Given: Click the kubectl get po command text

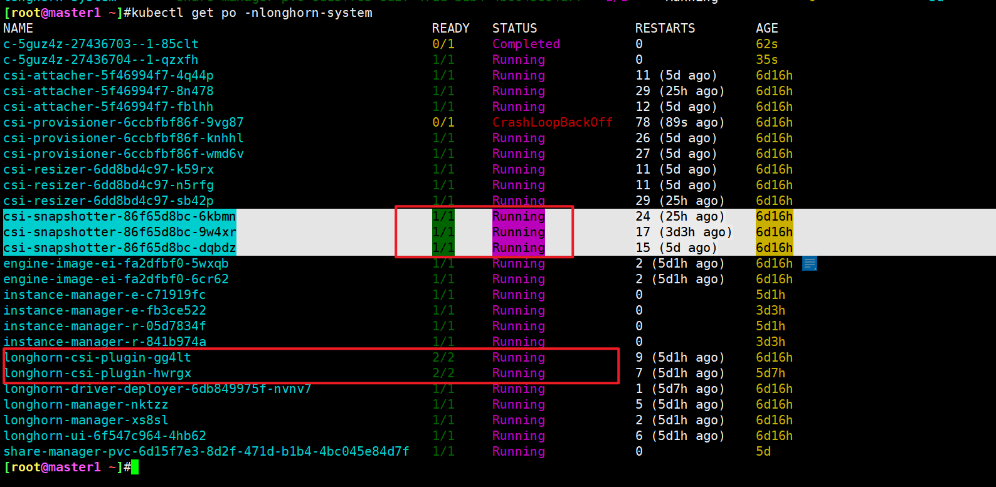Looking at the screenshot, I should pyautogui.click(x=252, y=13).
